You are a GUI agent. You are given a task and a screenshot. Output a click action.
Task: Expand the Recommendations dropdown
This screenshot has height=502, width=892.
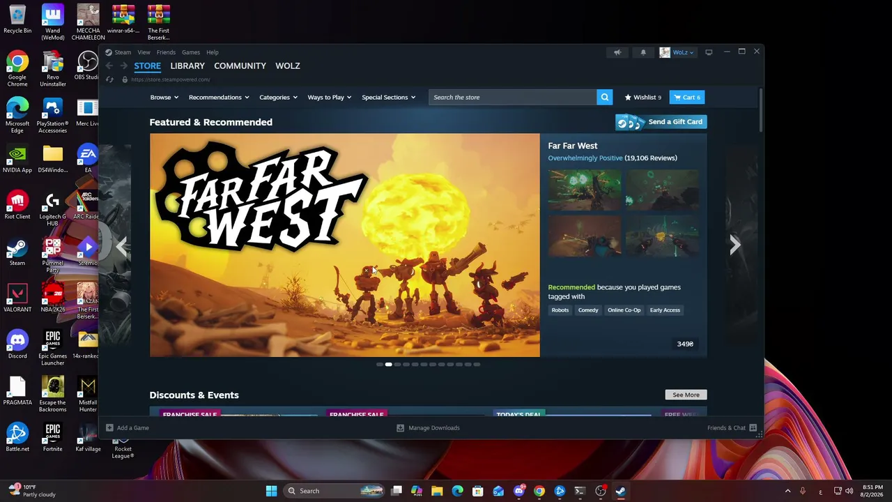219,98
